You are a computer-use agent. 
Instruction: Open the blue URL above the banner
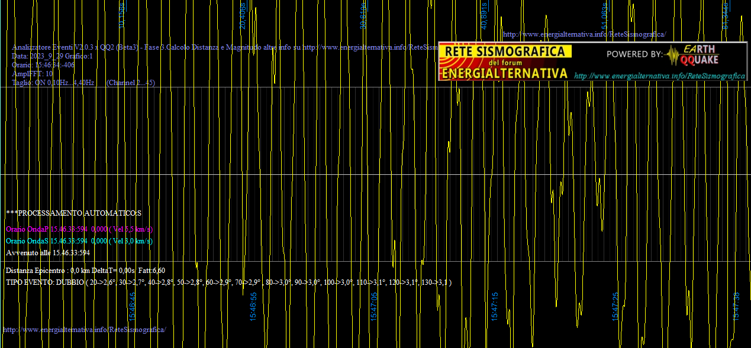[584, 34]
